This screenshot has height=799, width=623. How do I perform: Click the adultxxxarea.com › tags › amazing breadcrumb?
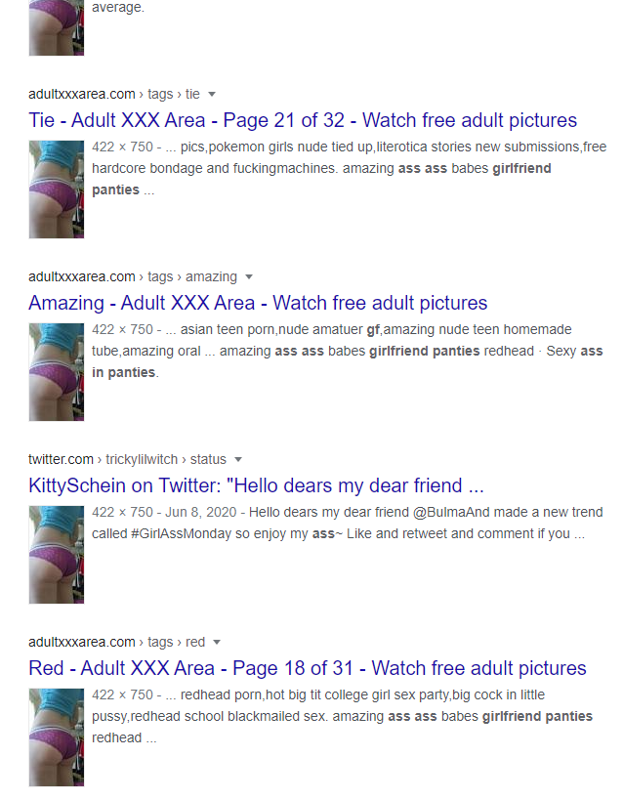point(133,276)
